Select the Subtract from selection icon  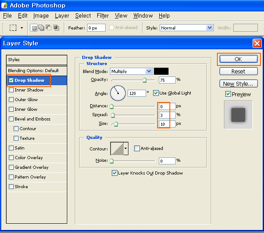[49, 27]
